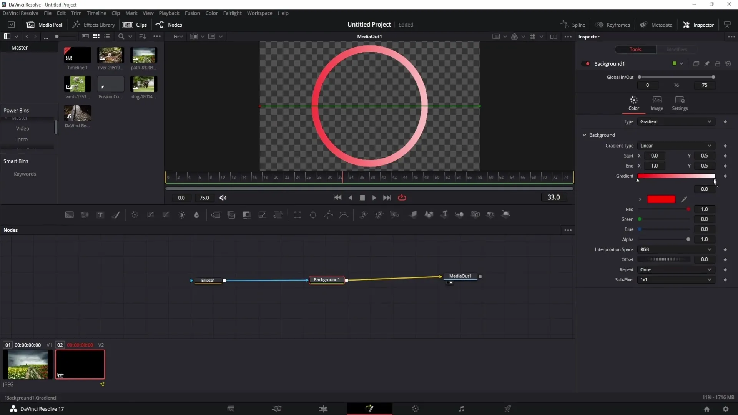The height and width of the screenshot is (415, 738).
Task: Open the Workspace menu
Action: tap(259, 13)
